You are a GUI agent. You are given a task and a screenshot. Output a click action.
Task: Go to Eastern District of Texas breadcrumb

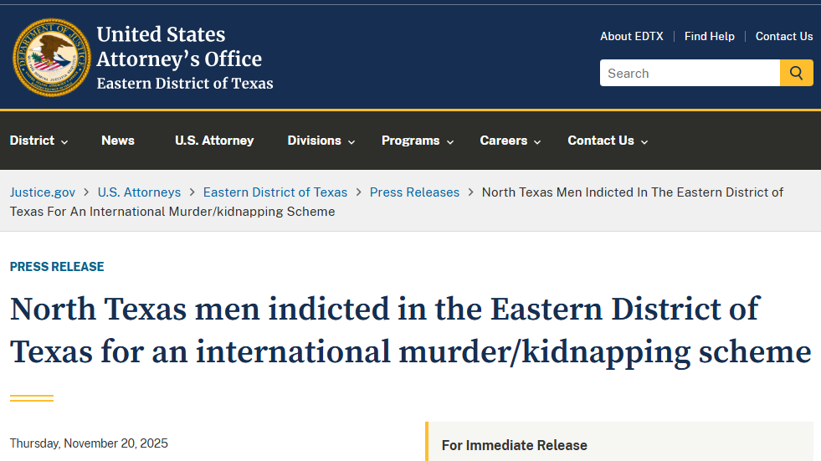275,192
